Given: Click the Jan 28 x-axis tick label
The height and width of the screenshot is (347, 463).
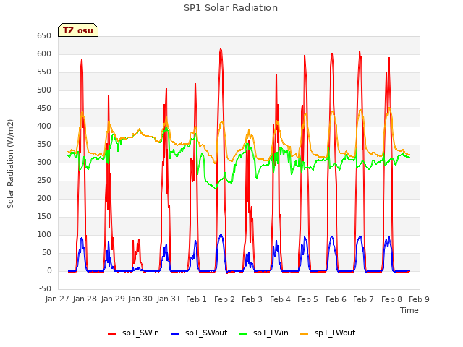Looking at the screenshot, I should point(85,299).
